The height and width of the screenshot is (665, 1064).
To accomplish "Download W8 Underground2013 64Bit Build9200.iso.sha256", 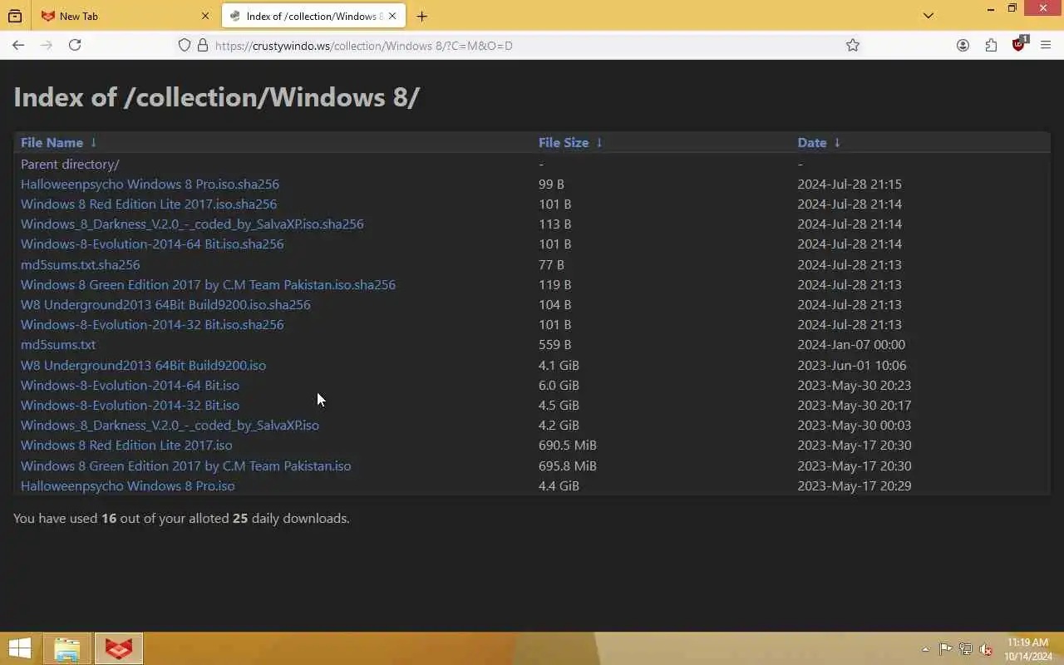I will click(x=165, y=304).
